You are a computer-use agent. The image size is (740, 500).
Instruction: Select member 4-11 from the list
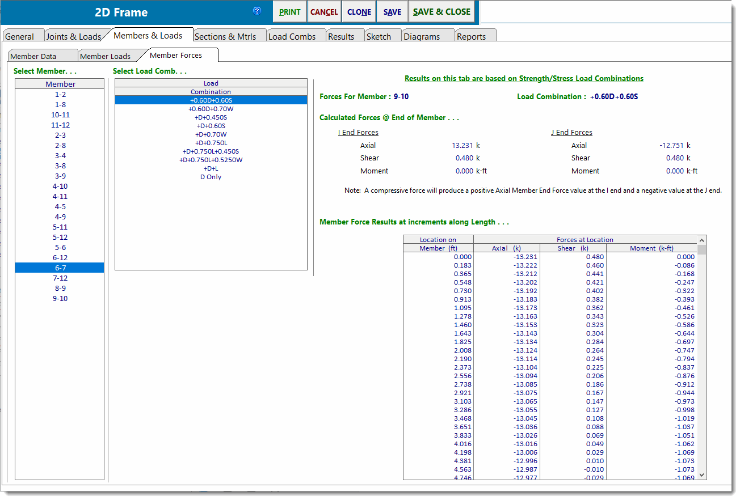60,197
